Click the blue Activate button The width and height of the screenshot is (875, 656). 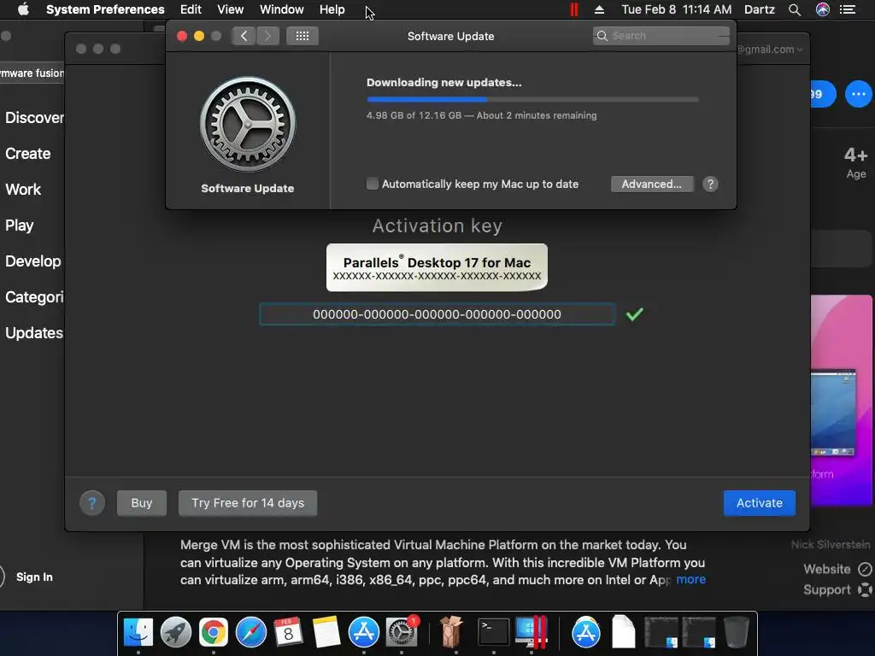[759, 503]
